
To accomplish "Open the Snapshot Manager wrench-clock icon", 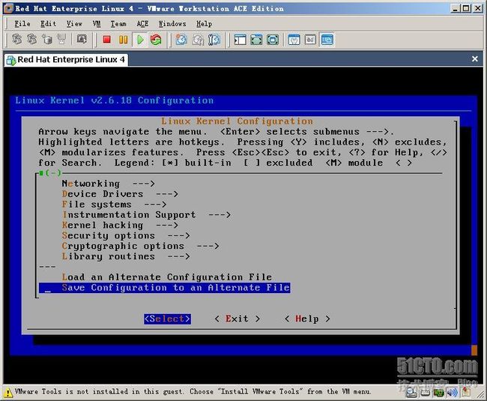I will (x=214, y=40).
